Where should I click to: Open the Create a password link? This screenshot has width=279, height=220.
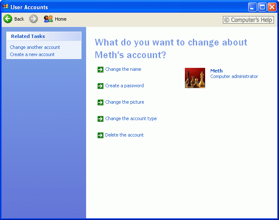click(125, 86)
